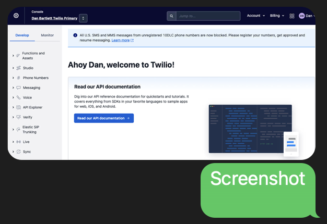
Task: Open the Sync menu item
Action: (x=27, y=152)
